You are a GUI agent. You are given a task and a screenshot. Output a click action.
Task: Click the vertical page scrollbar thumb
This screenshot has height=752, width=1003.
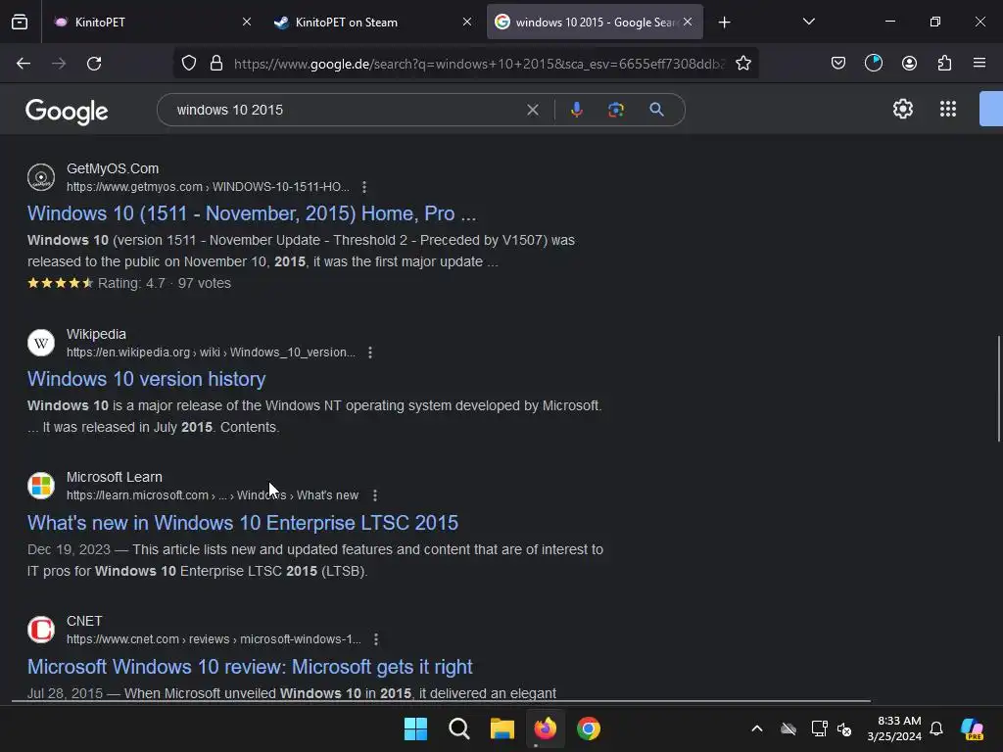coord(998,388)
